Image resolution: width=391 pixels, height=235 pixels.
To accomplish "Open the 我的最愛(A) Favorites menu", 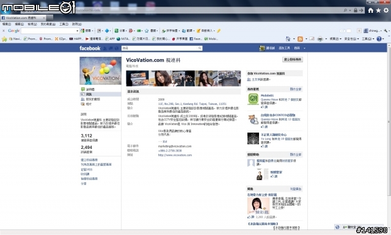I will coord(48,24).
